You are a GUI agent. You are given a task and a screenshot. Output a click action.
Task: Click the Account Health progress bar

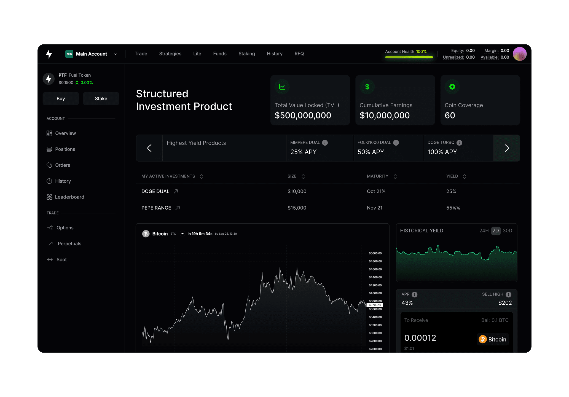click(409, 57)
